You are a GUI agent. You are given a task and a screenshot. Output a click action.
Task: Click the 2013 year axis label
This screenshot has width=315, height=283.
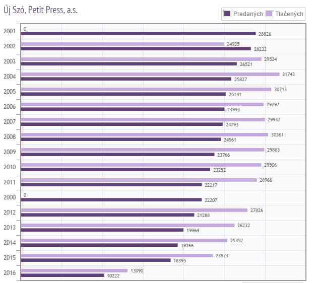(x=9, y=228)
